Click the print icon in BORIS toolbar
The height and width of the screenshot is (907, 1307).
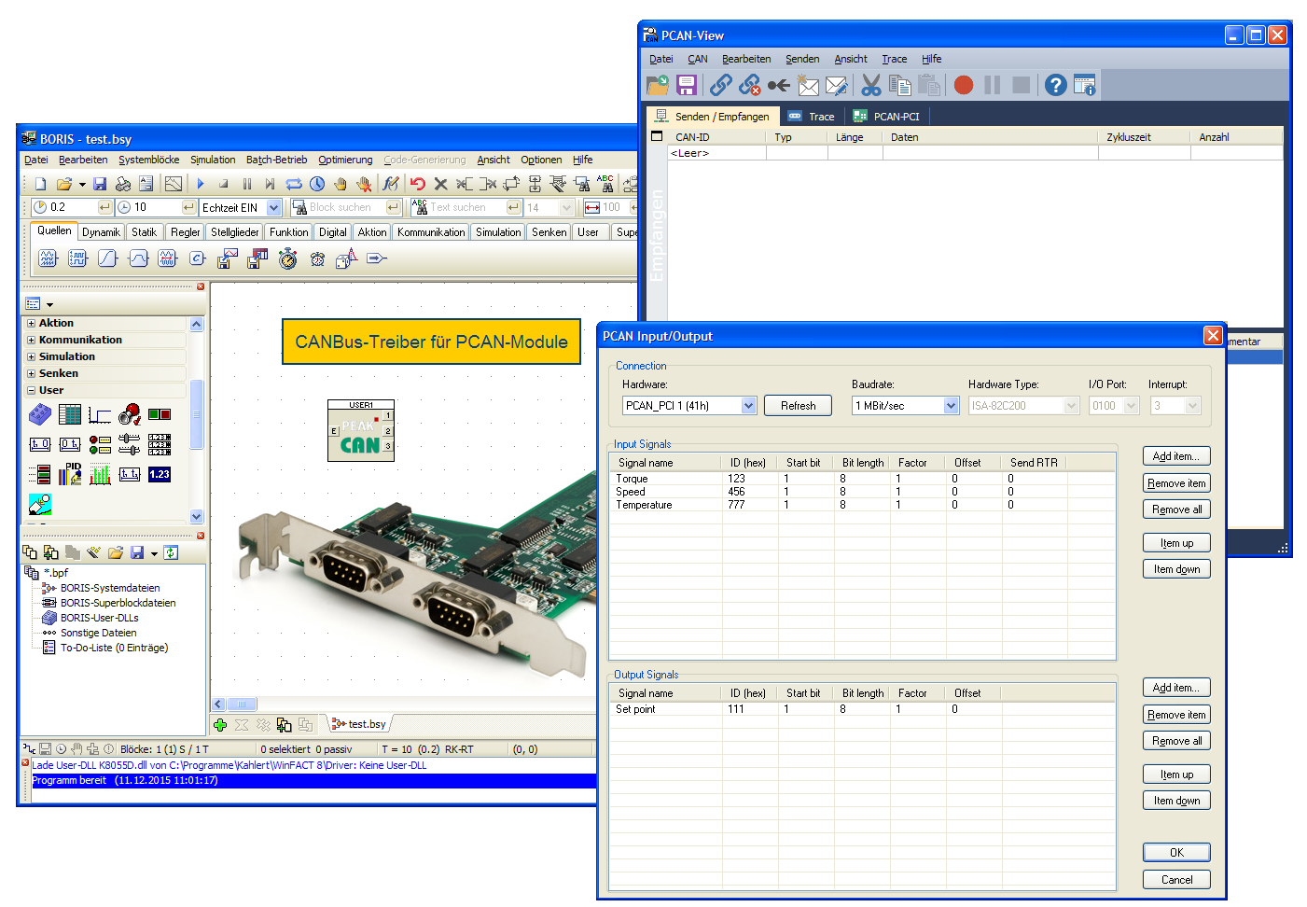pos(123,184)
